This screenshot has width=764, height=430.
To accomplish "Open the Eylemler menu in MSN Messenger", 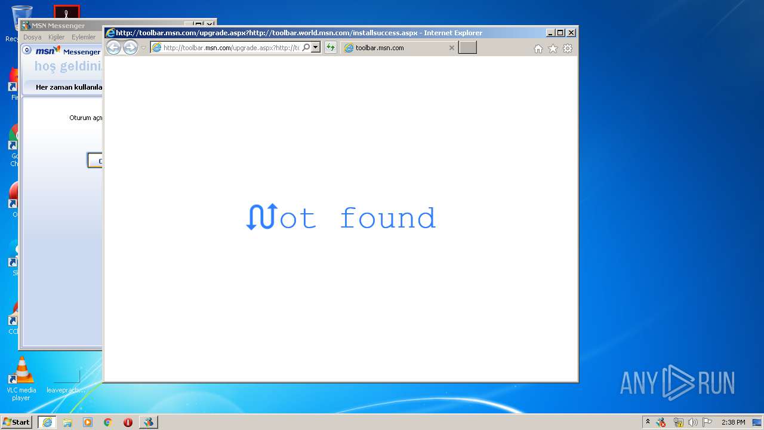I will click(x=83, y=37).
